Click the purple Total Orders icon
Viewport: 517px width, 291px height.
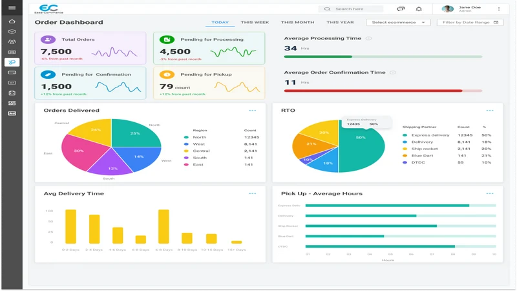click(48, 39)
